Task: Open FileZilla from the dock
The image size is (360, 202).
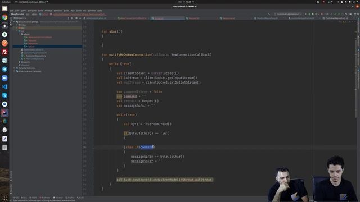Action: click(4, 52)
